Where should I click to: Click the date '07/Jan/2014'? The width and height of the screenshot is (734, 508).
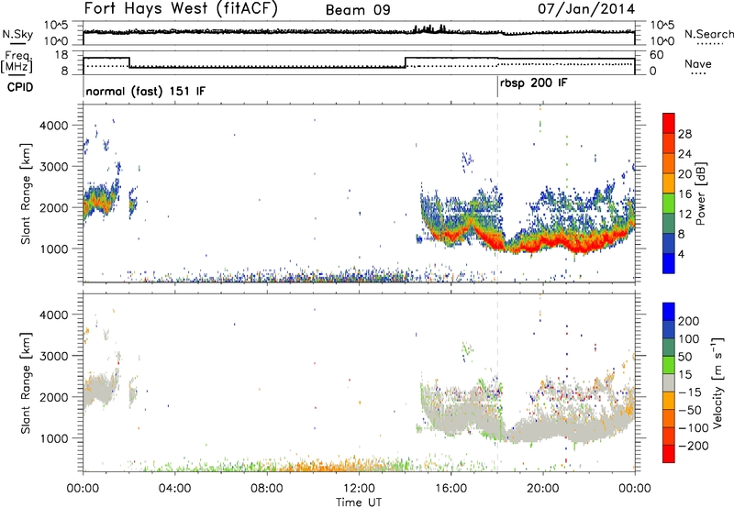point(586,9)
